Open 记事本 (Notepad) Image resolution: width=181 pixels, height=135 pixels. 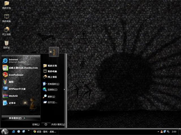pyautogui.click(x=12, y=103)
